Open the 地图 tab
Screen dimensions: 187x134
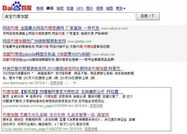point(109,7)
